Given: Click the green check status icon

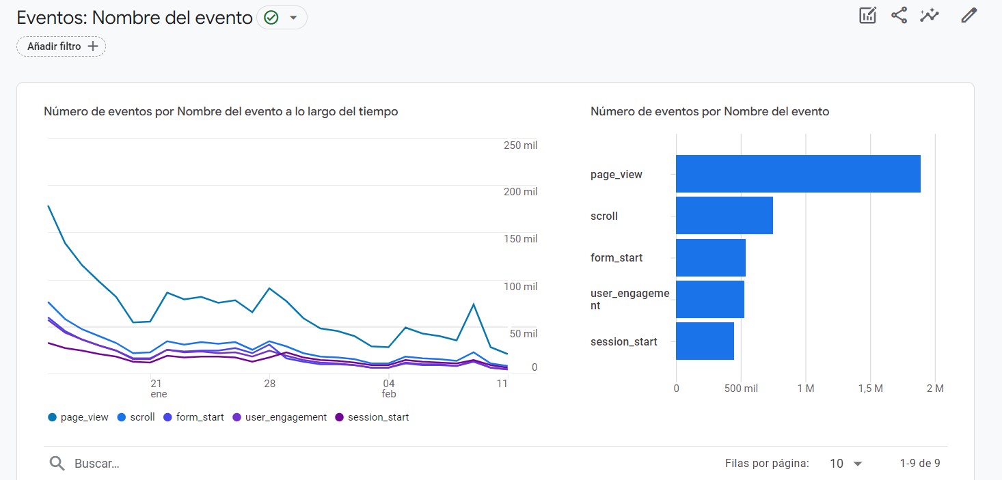Looking at the screenshot, I should click(271, 18).
